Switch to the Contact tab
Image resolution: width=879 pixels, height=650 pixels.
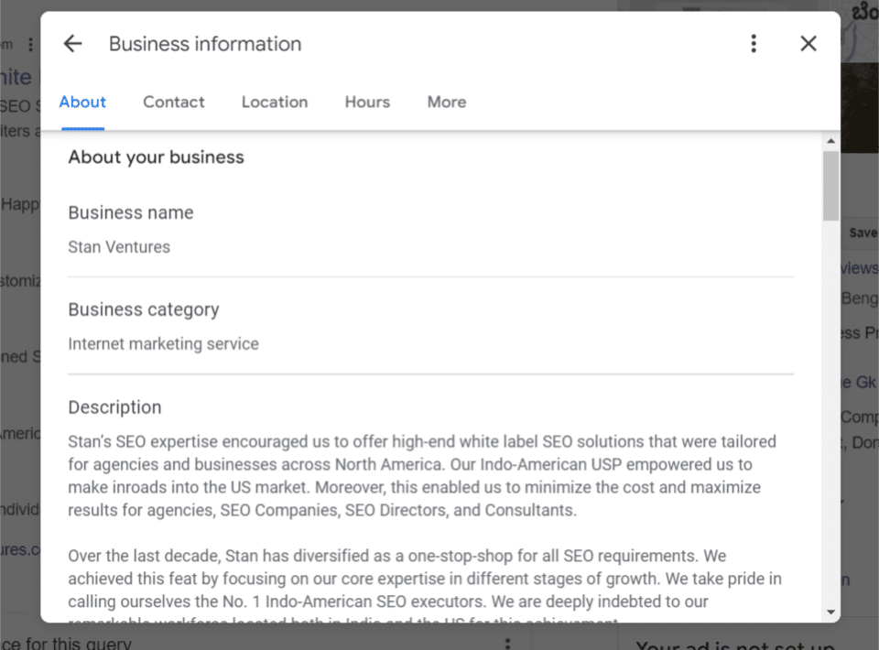[173, 103]
